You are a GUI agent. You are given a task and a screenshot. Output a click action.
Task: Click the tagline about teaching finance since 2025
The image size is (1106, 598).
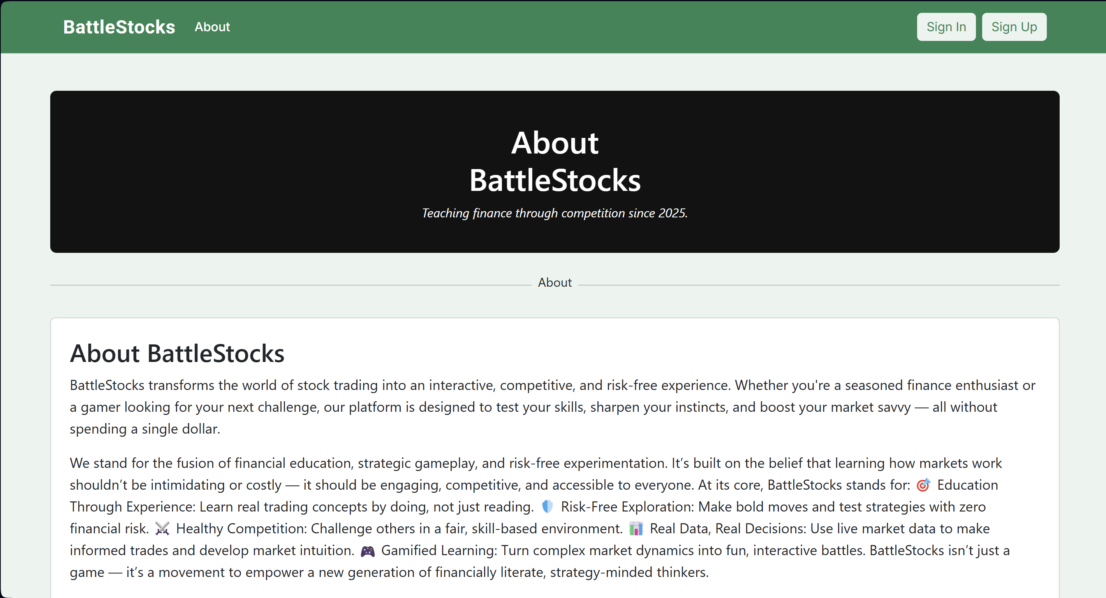click(554, 213)
